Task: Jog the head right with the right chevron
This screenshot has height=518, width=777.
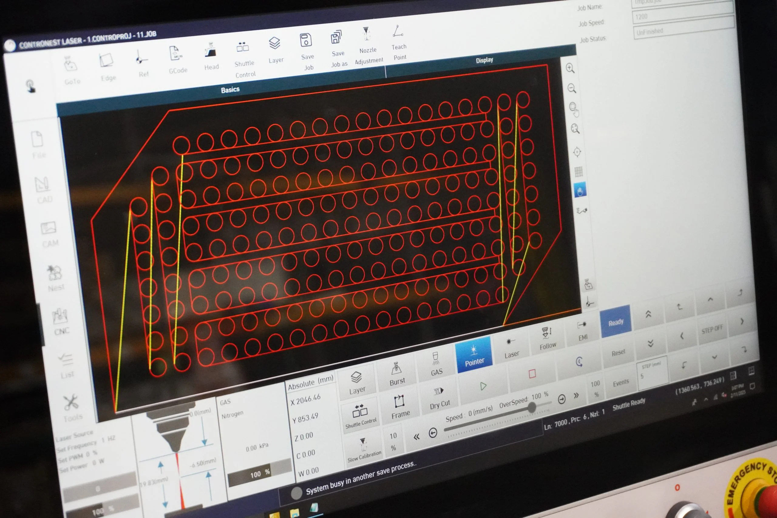Action: (742, 321)
